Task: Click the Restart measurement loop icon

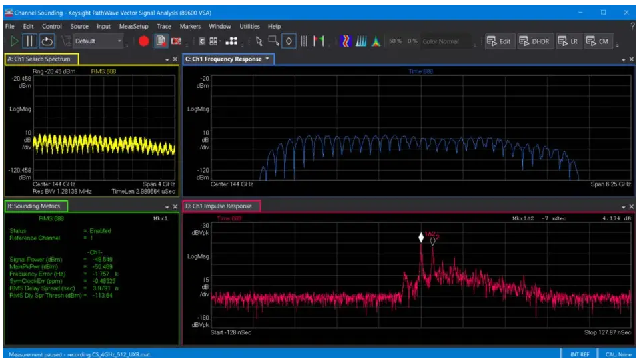Action: pyautogui.click(x=47, y=41)
